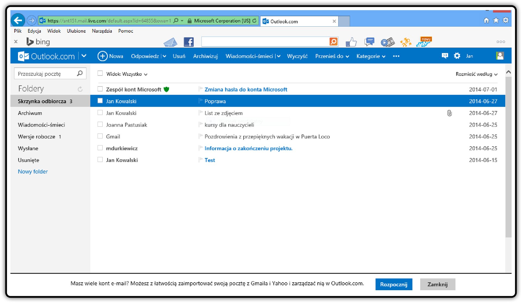This screenshot has height=303, width=522.
Task: Expand address bar dropdown arrow
Action: 182,21
